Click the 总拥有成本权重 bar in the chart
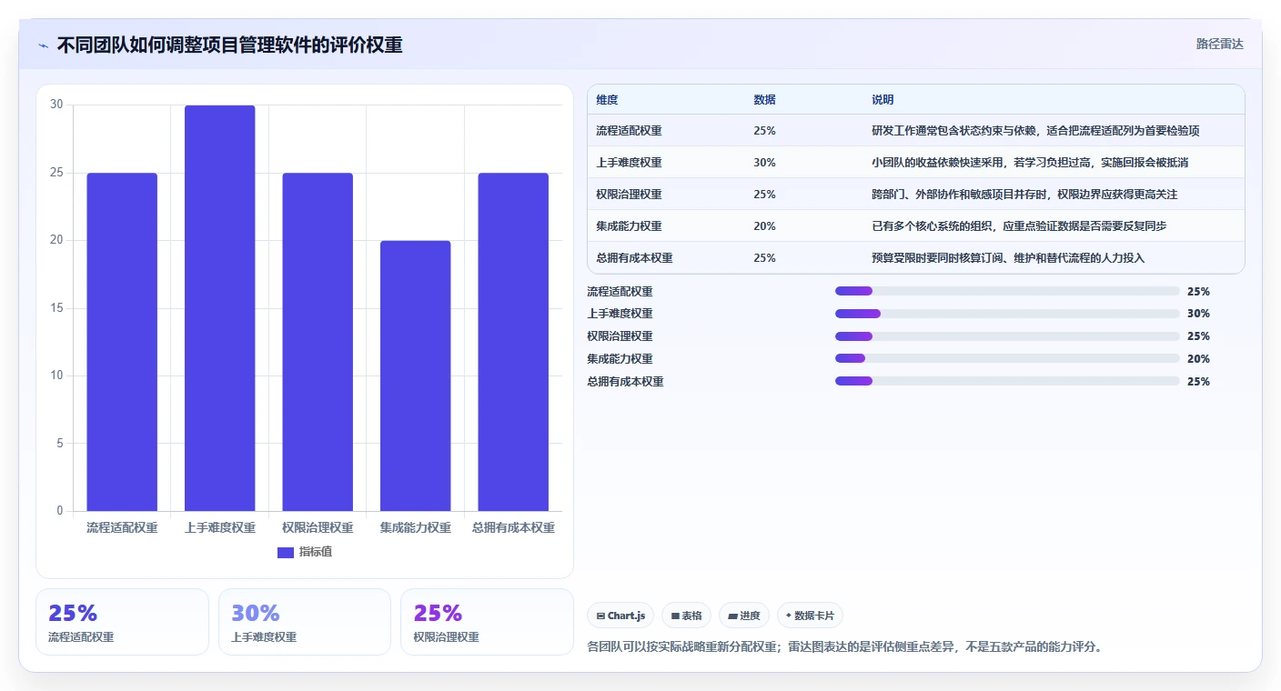Screen dimensions: 1281x691 point(513,342)
